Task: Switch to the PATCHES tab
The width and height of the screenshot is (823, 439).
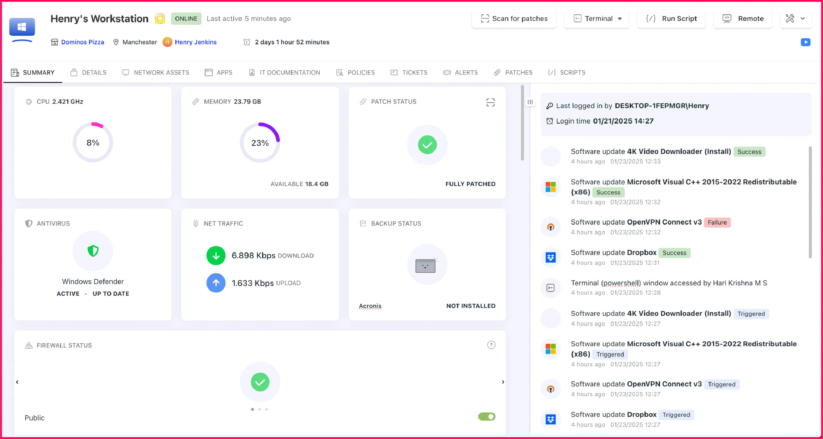Action: click(x=518, y=73)
